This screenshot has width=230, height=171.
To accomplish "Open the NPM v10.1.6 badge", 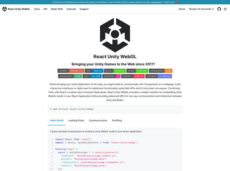I will (94, 71).
